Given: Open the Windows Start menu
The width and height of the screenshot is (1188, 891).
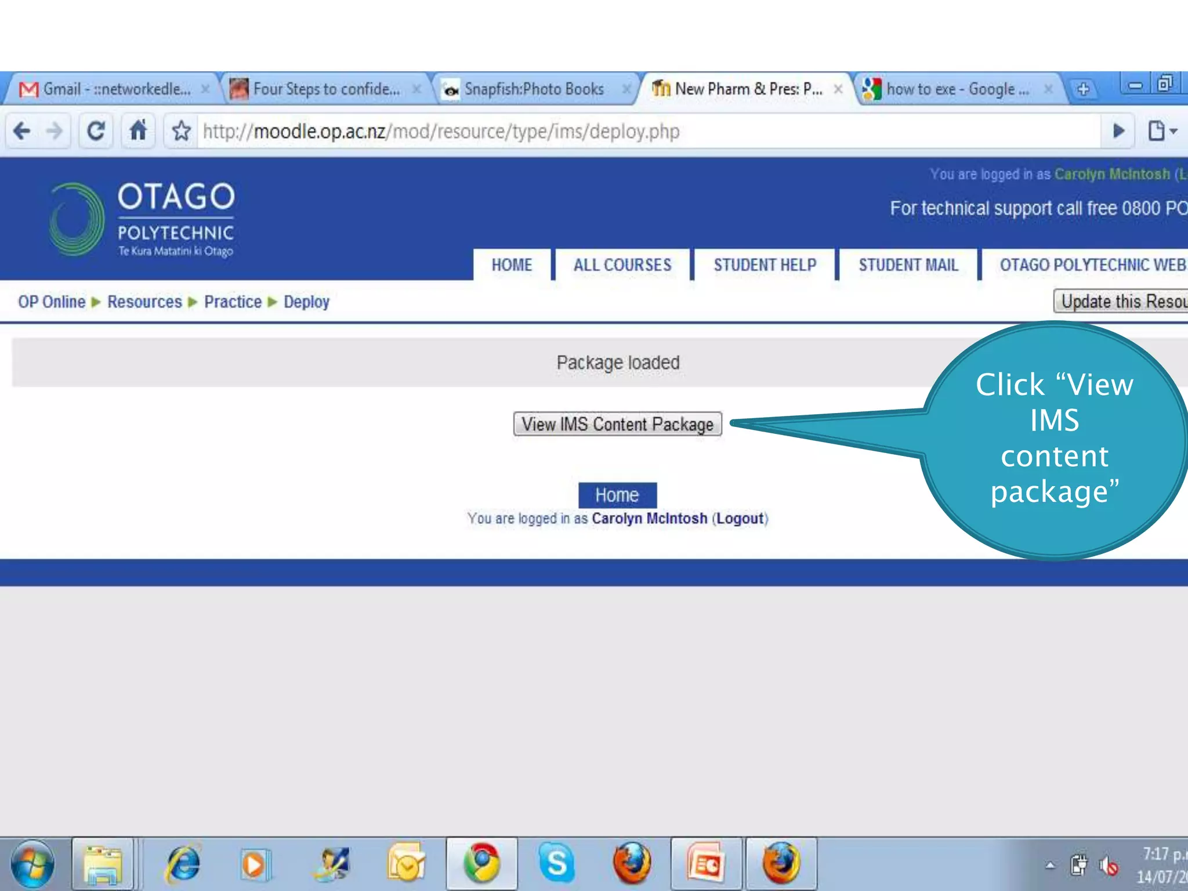Looking at the screenshot, I should tap(32, 864).
